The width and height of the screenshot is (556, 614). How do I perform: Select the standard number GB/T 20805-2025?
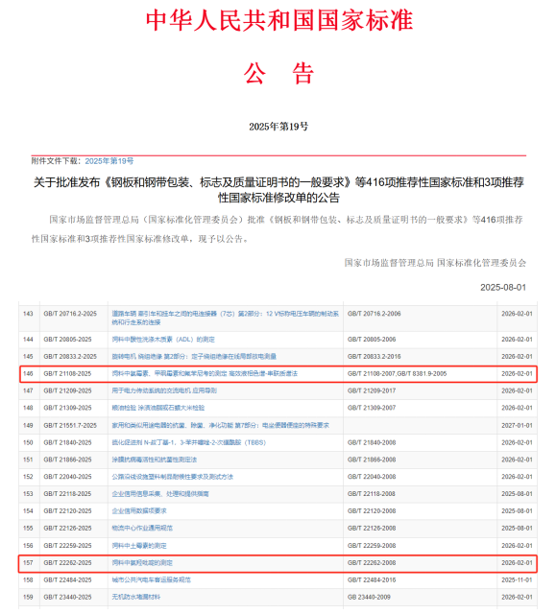tap(67, 340)
